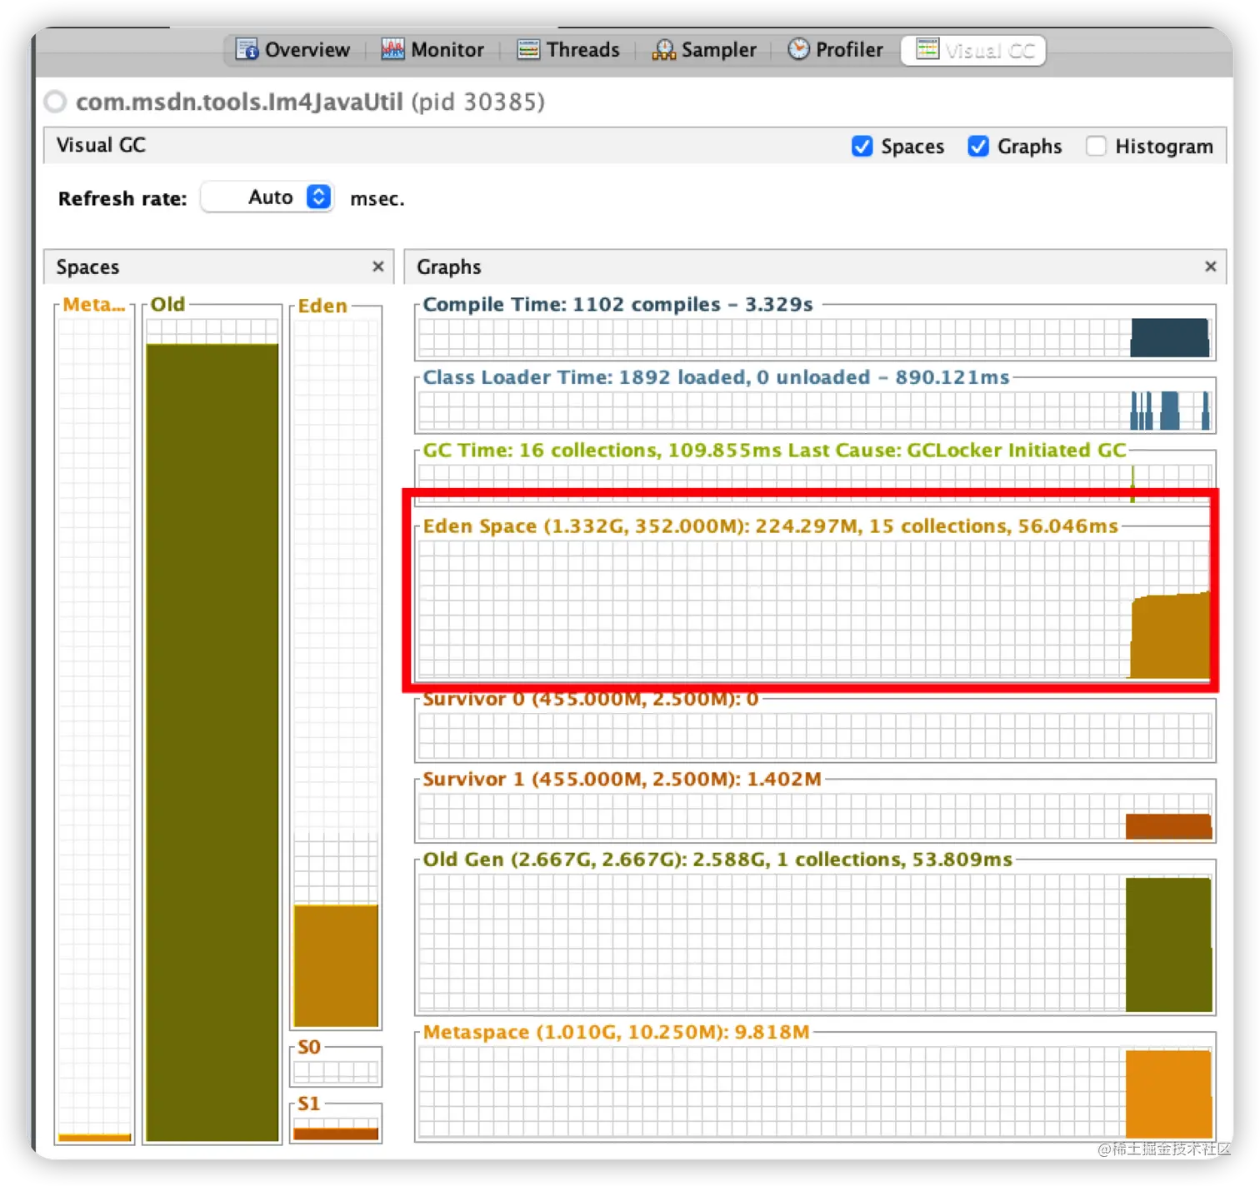Click the Old Gen graph

[815, 943]
